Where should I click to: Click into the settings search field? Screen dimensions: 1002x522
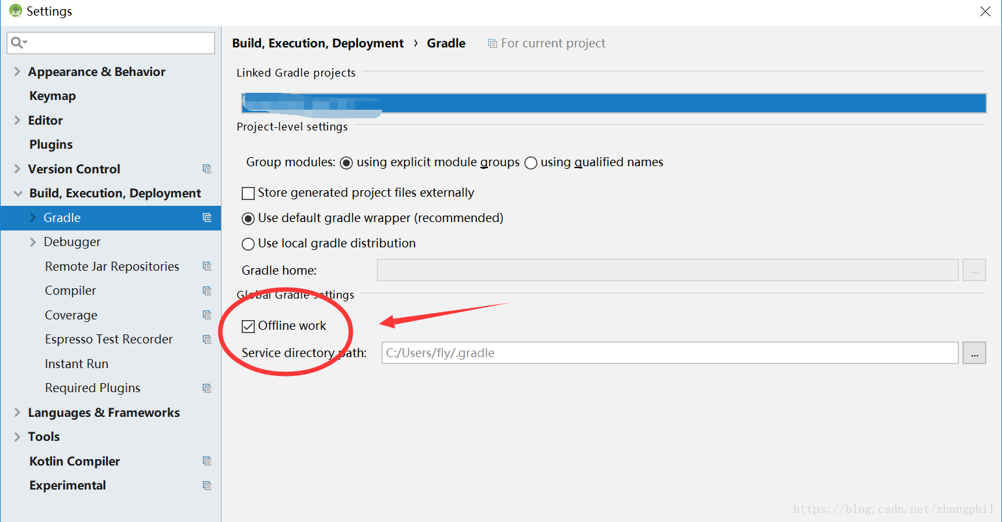point(110,43)
